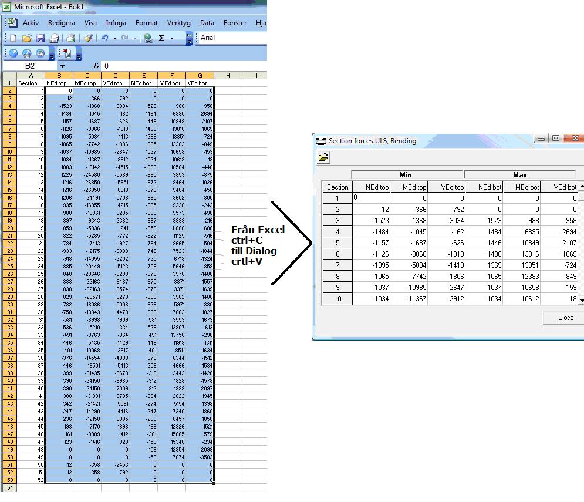
Task: Click the fx insert function icon
Action: [96, 66]
